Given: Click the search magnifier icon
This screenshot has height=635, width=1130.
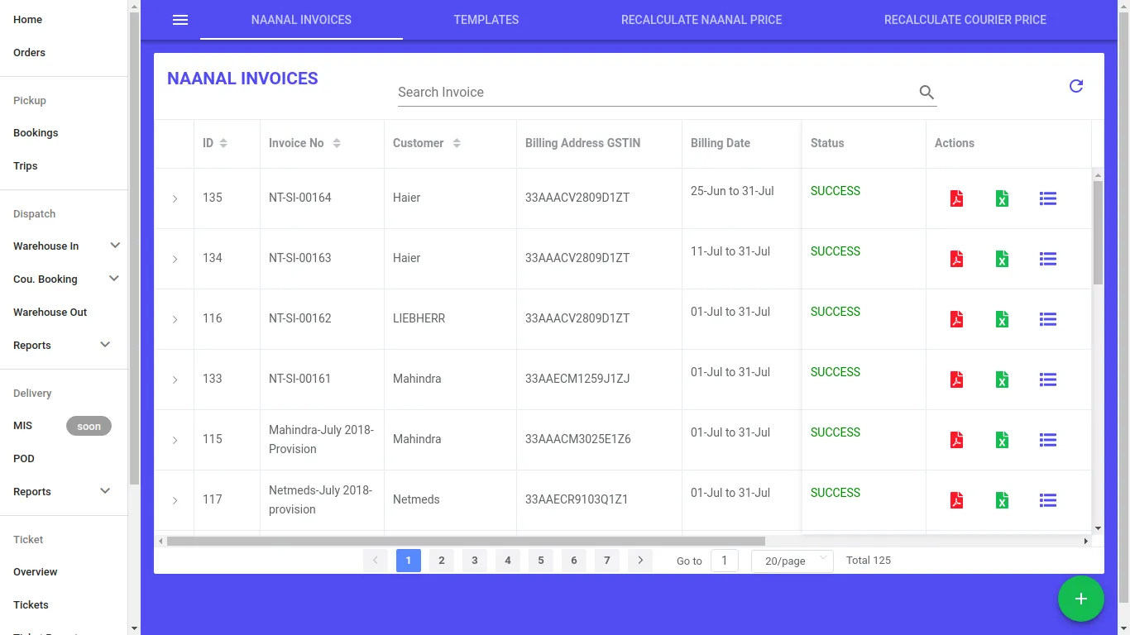Looking at the screenshot, I should coord(927,93).
